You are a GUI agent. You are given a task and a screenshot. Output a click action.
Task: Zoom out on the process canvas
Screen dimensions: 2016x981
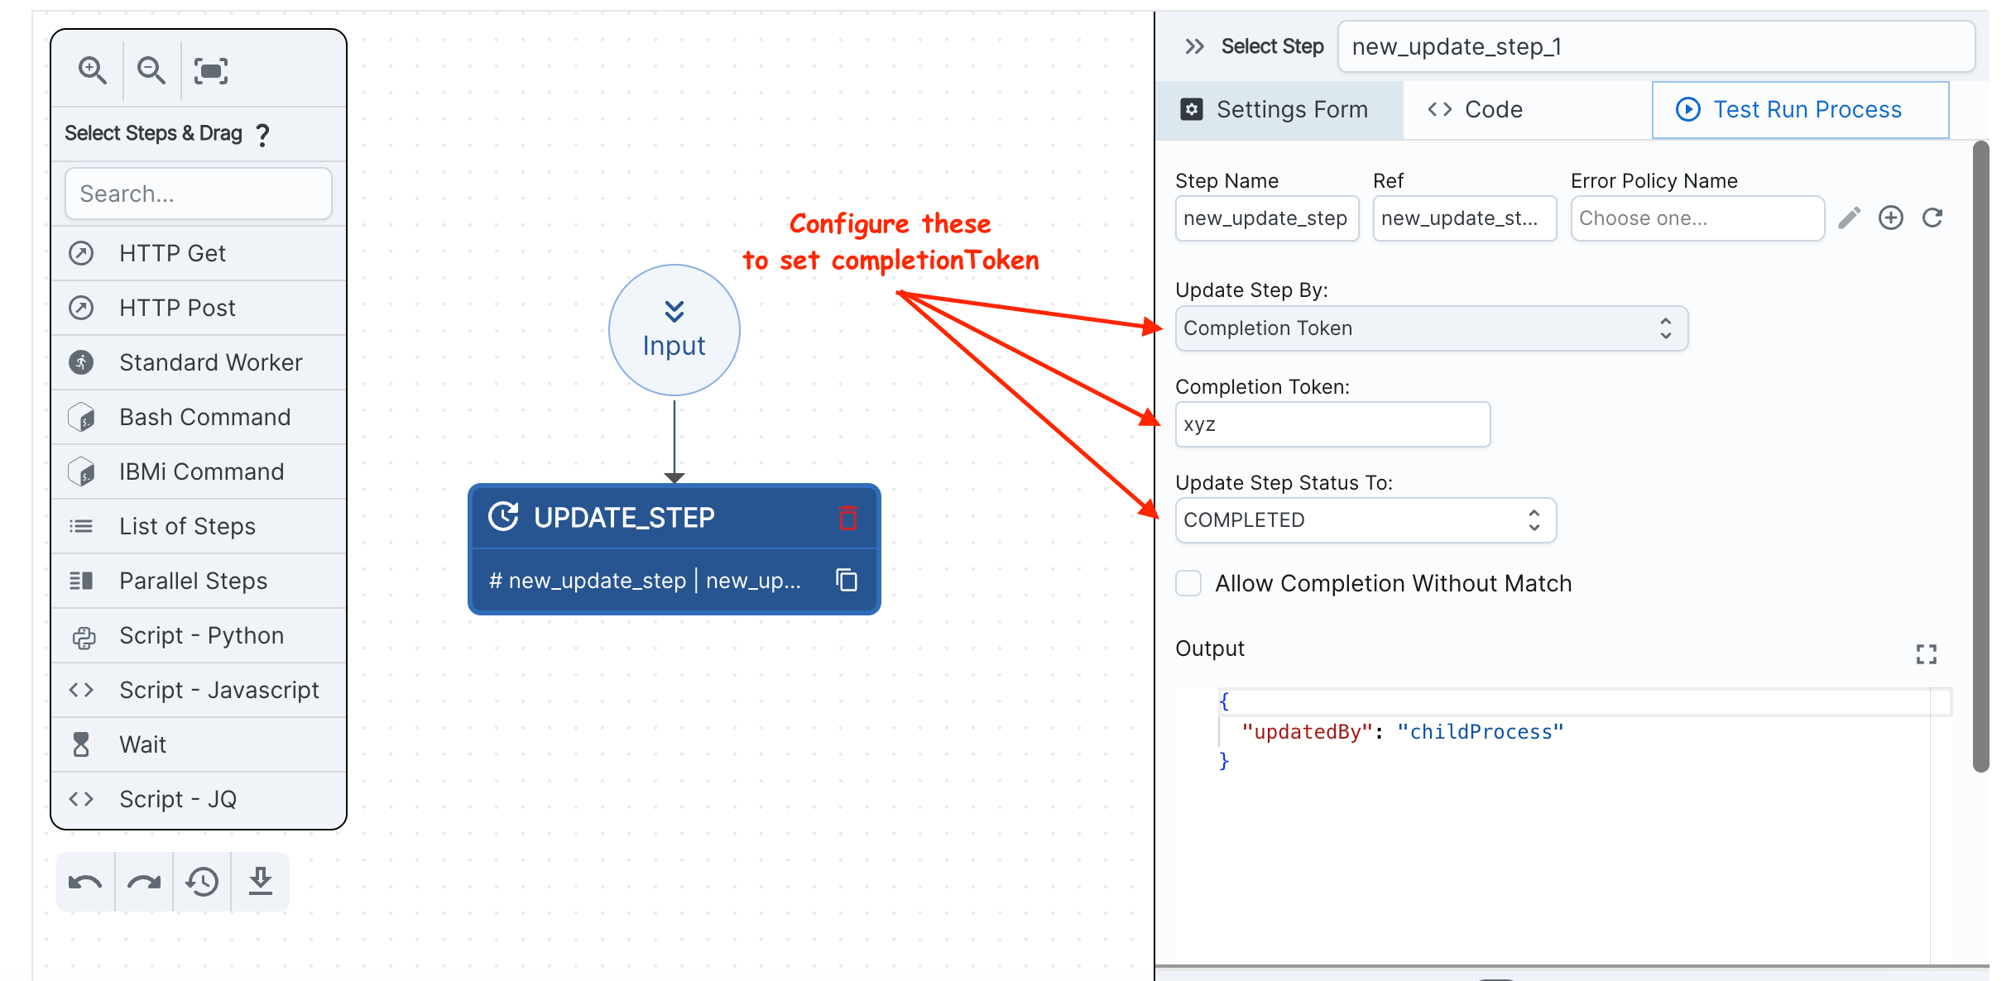click(x=151, y=70)
